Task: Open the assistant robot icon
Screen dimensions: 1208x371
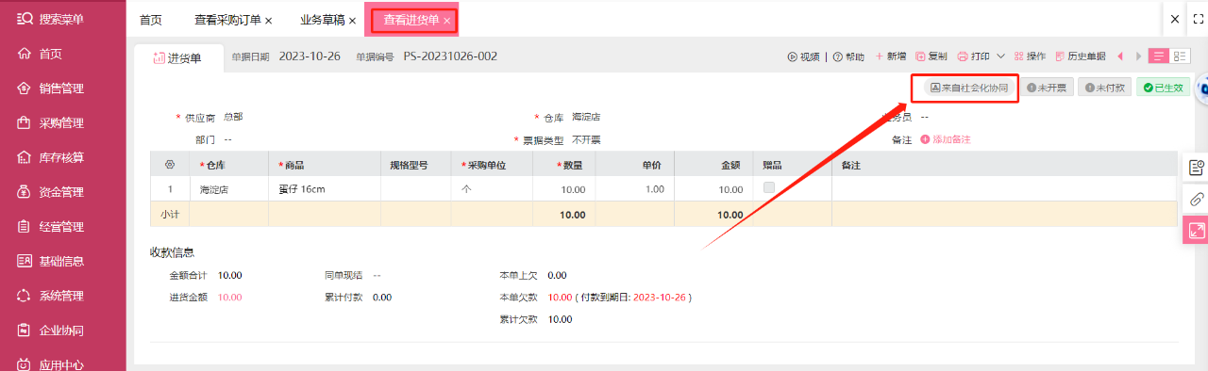Action: tap(1201, 89)
